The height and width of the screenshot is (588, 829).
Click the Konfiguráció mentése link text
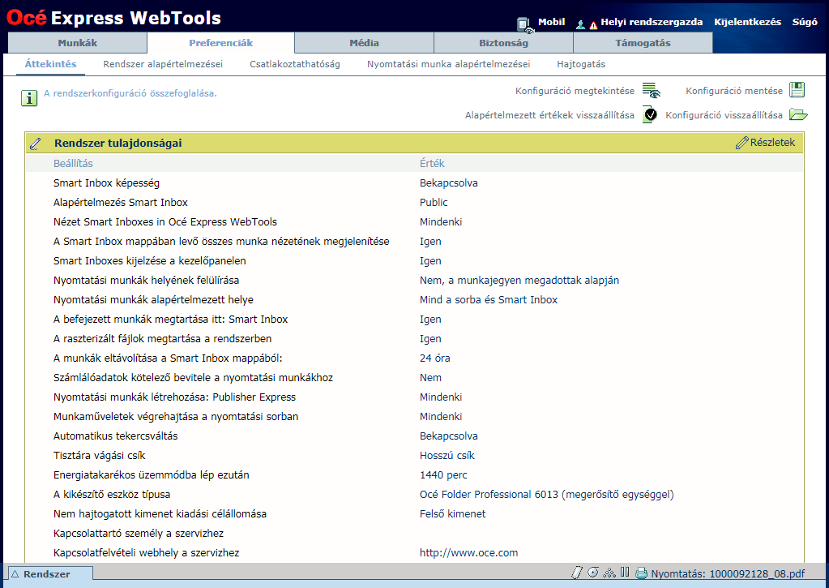point(734,91)
